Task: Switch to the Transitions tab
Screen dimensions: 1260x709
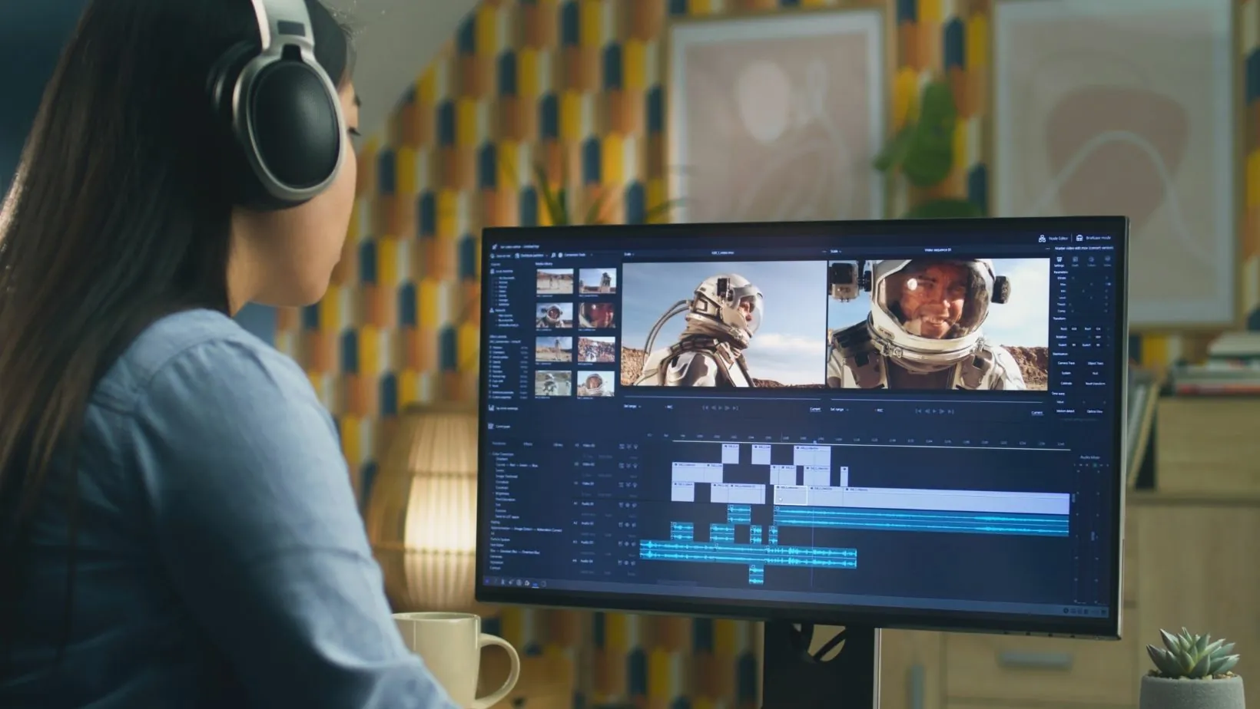Action: [499, 444]
